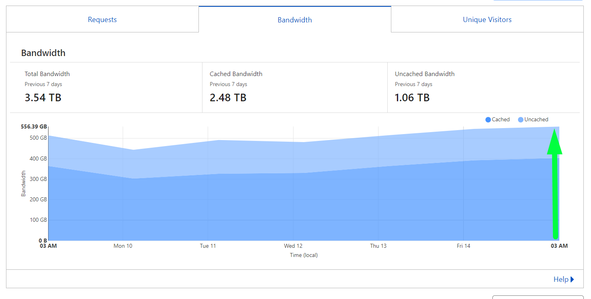Click the Wed 12 axis marker
This screenshot has width=591, height=299.
tap(293, 246)
